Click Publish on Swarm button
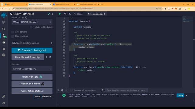 pyautogui.click(x=32, y=84)
